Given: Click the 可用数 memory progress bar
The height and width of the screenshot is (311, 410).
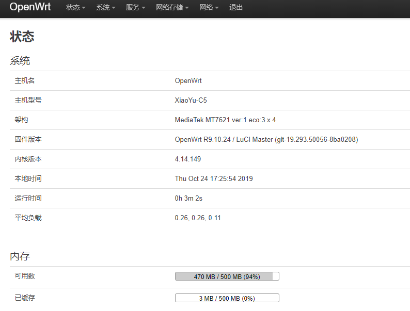Looking at the screenshot, I should point(227,276).
